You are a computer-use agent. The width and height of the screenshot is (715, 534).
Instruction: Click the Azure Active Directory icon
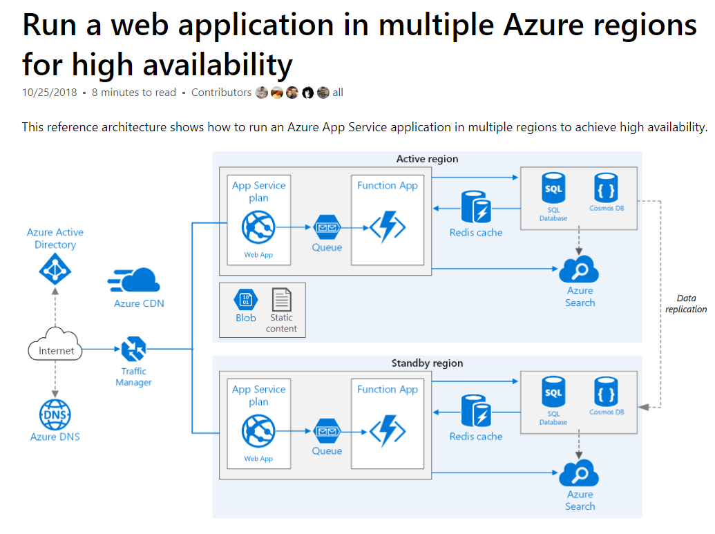click(x=55, y=269)
